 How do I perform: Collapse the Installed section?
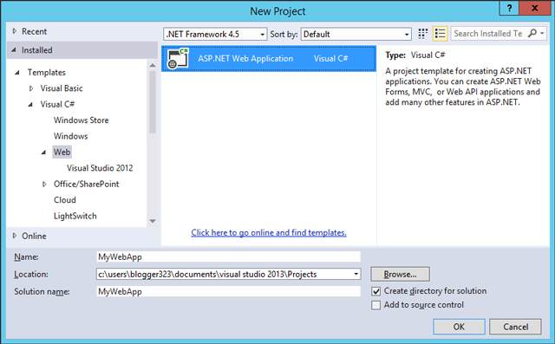14,50
